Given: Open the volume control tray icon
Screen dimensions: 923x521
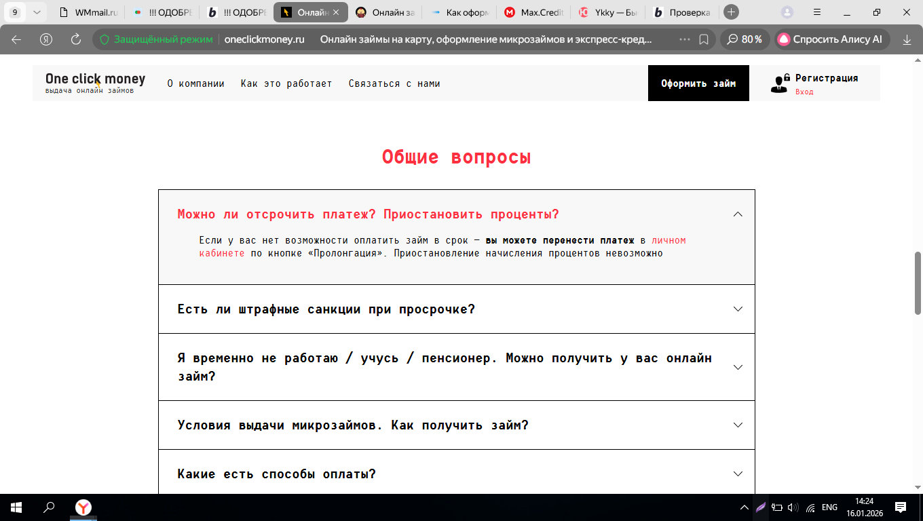Looking at the screenshot, I should (x=793, y=507).
